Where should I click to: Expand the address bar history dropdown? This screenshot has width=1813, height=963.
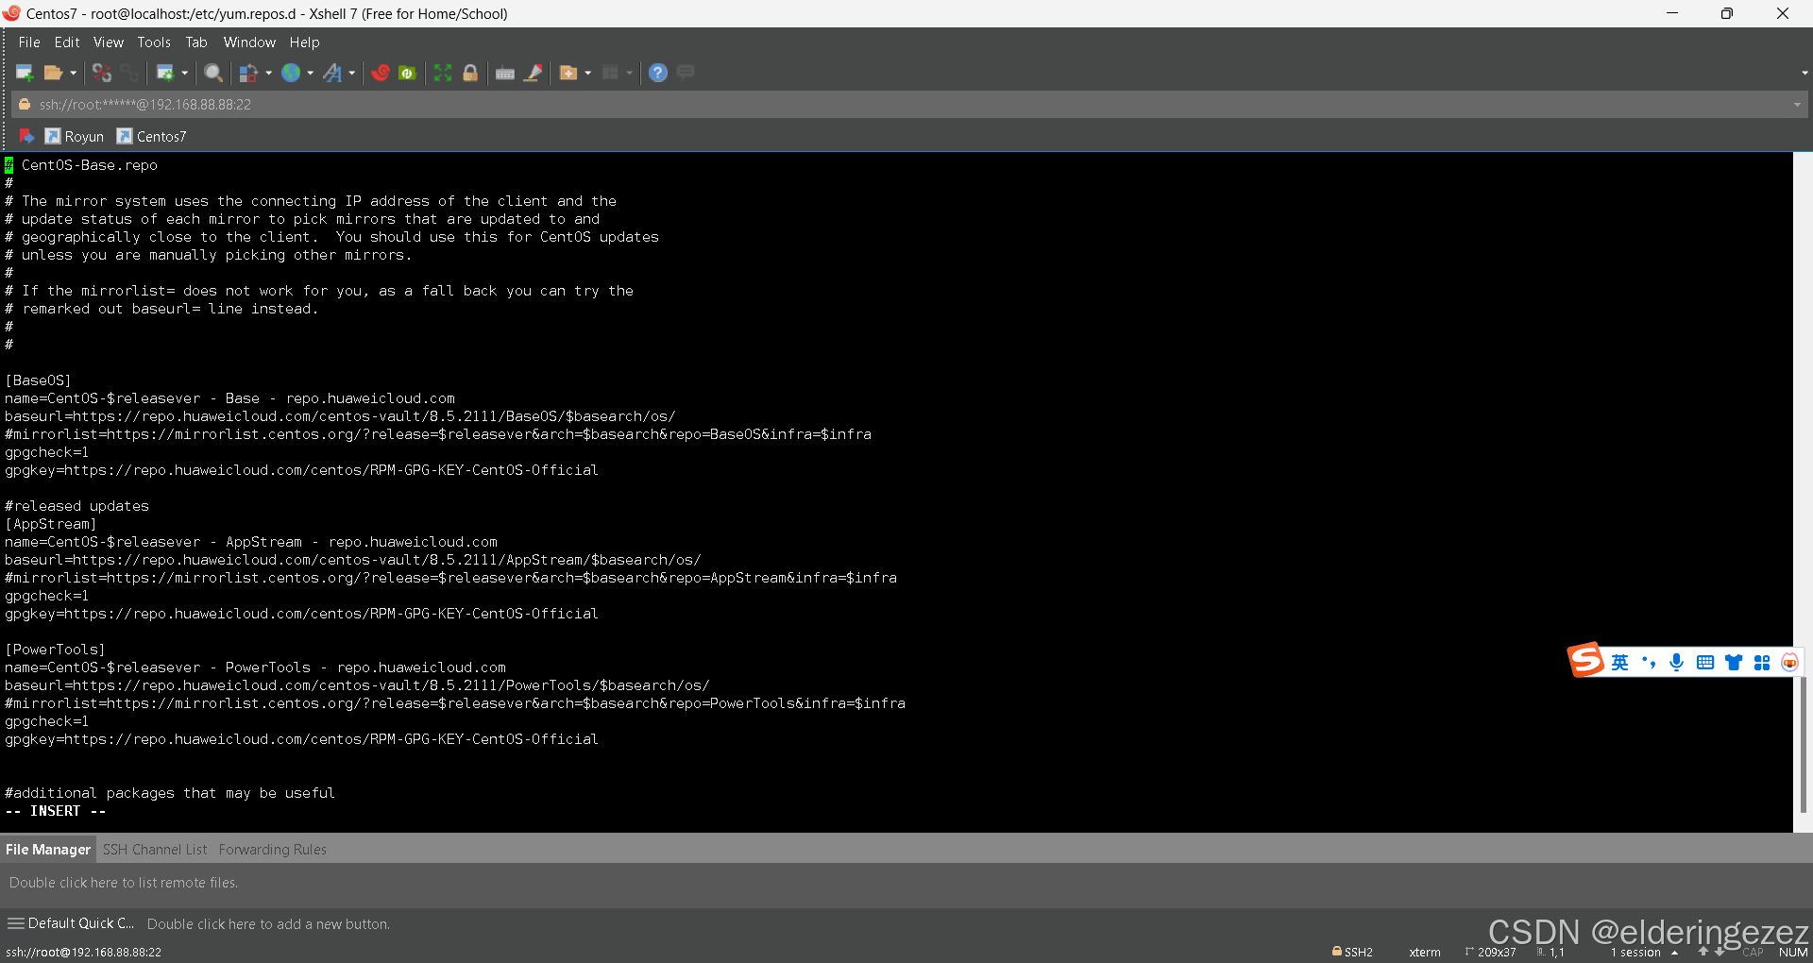[1797, 105]
